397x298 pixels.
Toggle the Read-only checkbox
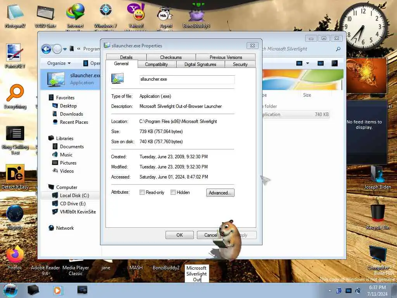click(142, 192)
